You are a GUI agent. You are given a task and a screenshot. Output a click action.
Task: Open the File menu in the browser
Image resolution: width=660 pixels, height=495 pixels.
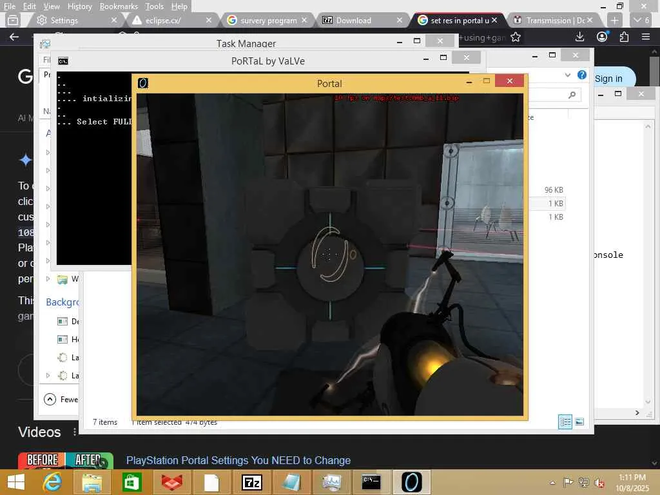(10, 6)
